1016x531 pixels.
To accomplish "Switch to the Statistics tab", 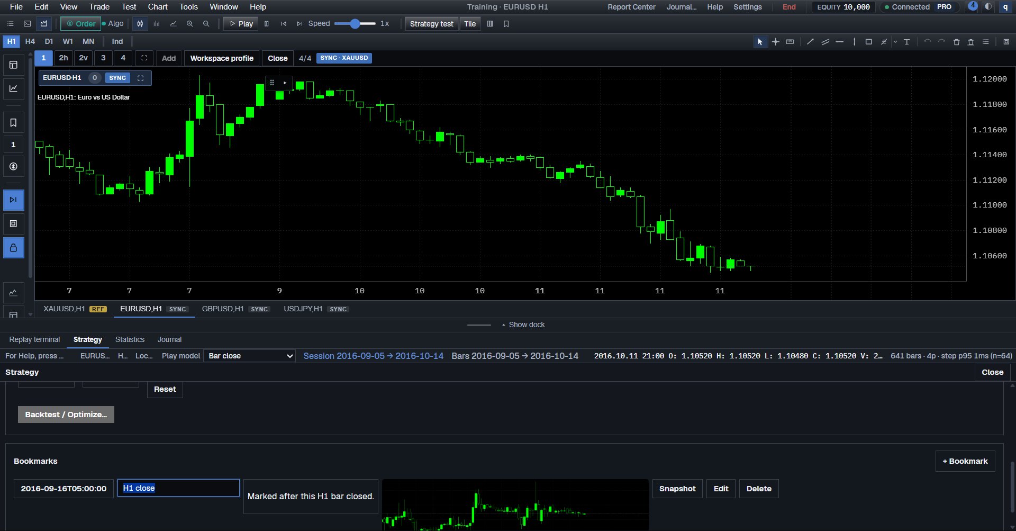I will click(130, 339).
